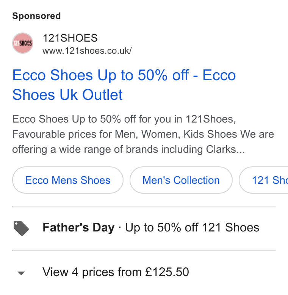The image size is (288, 295).
Task: Open the Ecco Shoes Up to 50% off headline
Action: (124, 85)
